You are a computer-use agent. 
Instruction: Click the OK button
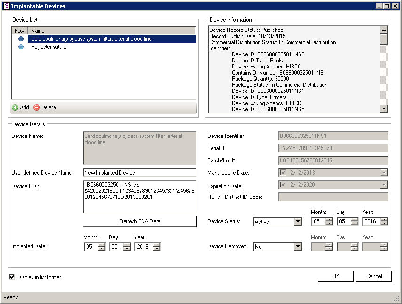point(336,276)
